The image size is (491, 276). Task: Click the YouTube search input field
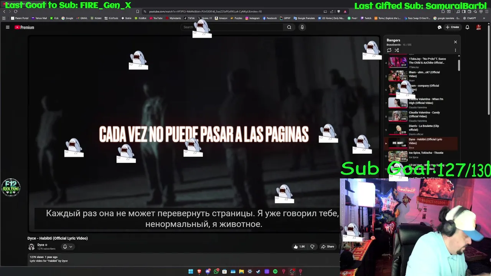click(x=232, y=27)
